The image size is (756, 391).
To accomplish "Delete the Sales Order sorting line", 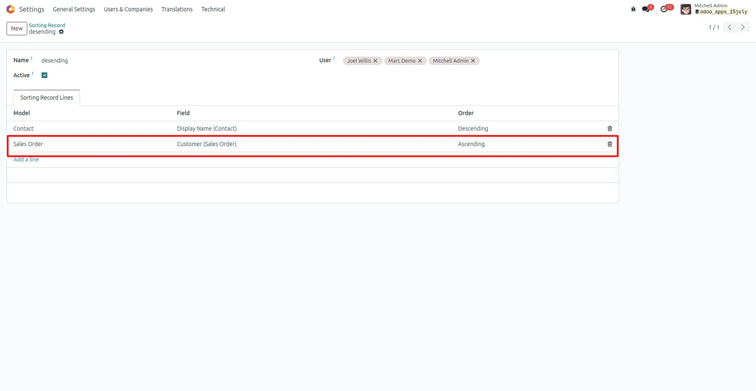I will pos(610,144).
